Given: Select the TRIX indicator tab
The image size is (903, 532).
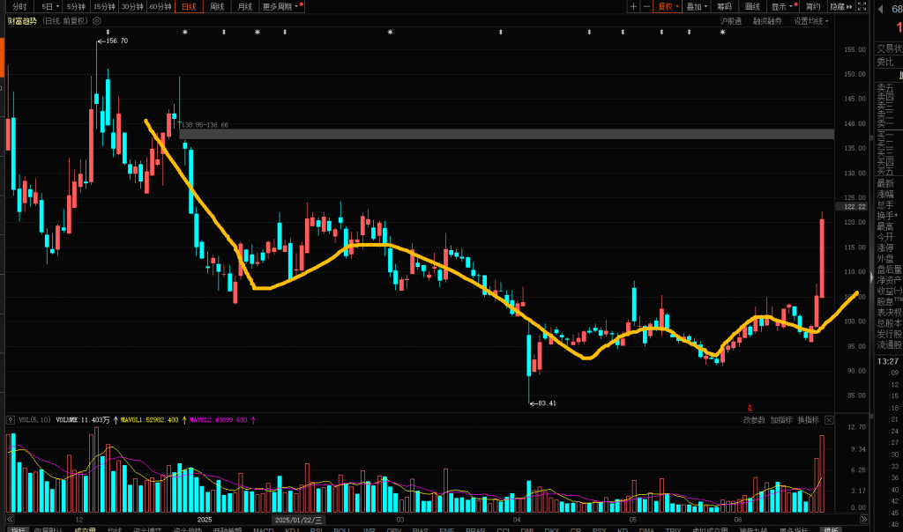Looking at the screenshot, I should point(673,529).
